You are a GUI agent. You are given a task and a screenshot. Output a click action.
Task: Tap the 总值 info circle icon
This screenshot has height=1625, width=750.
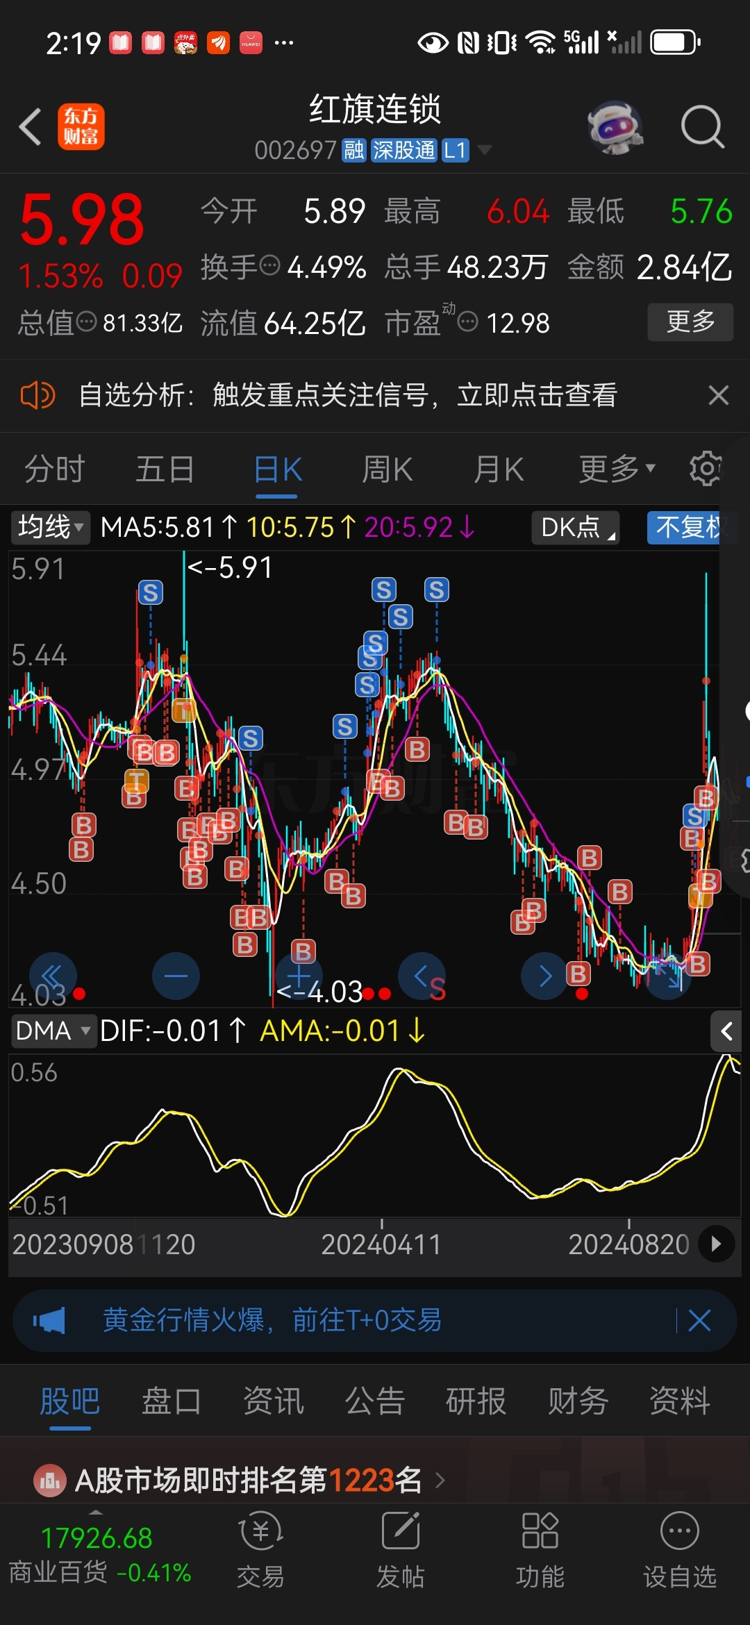point(86,322)
